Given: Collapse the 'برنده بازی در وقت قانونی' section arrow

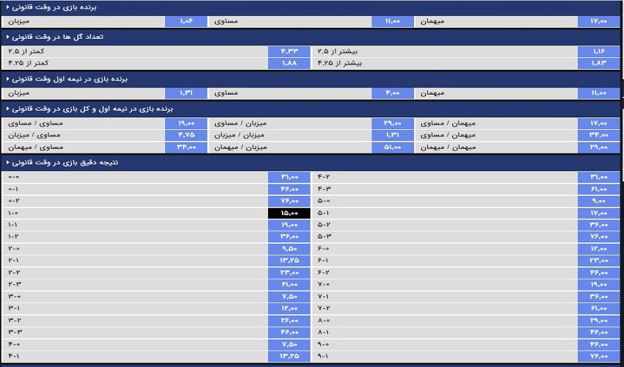Looking at the screenshot, I should pos(7,7).
